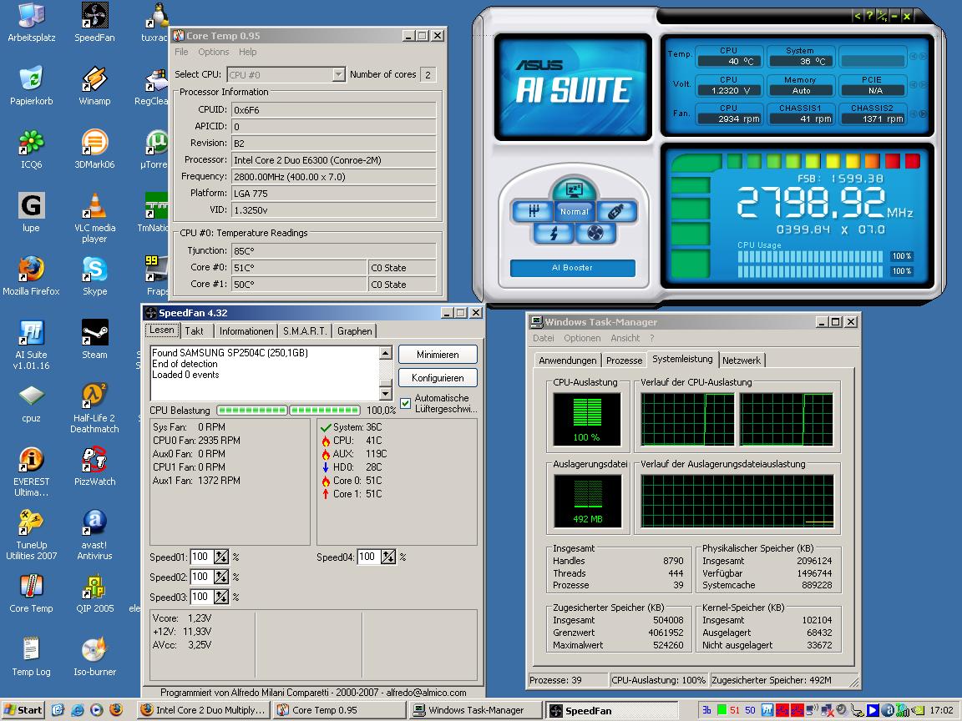Open the EVEREST Ultimate desktop icon

31,471
